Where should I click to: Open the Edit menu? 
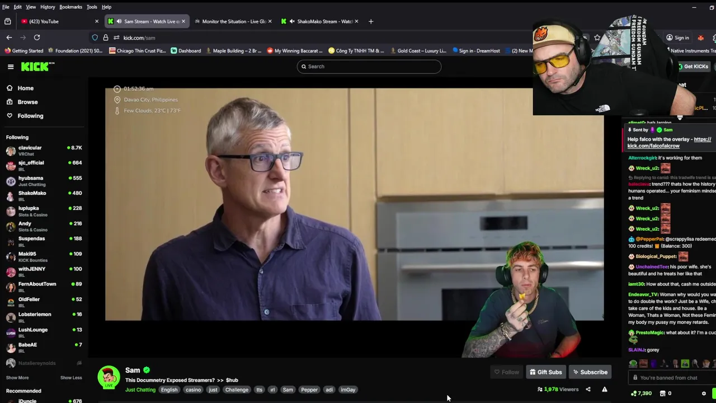pos(18,7)
